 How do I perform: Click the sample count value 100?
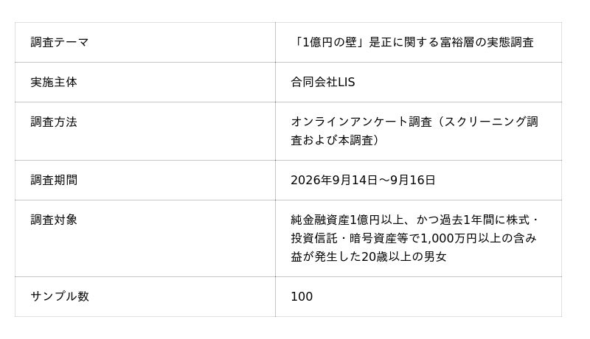coord(302,296)
